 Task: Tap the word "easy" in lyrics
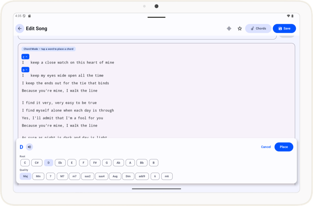pyautogui.click(x=70, y=103)
